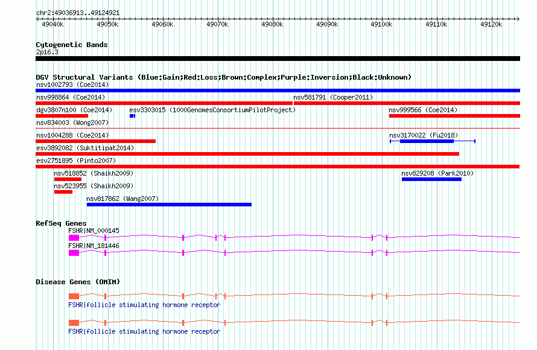Open the dgv3807n100 (Coe2014) variant bar
This screenshot has width=537, height=350.
coord(62,116)
